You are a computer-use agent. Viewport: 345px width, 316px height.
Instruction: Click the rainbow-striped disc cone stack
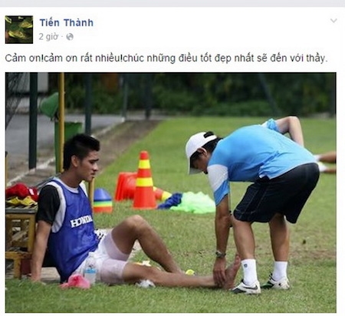point(103,201)
